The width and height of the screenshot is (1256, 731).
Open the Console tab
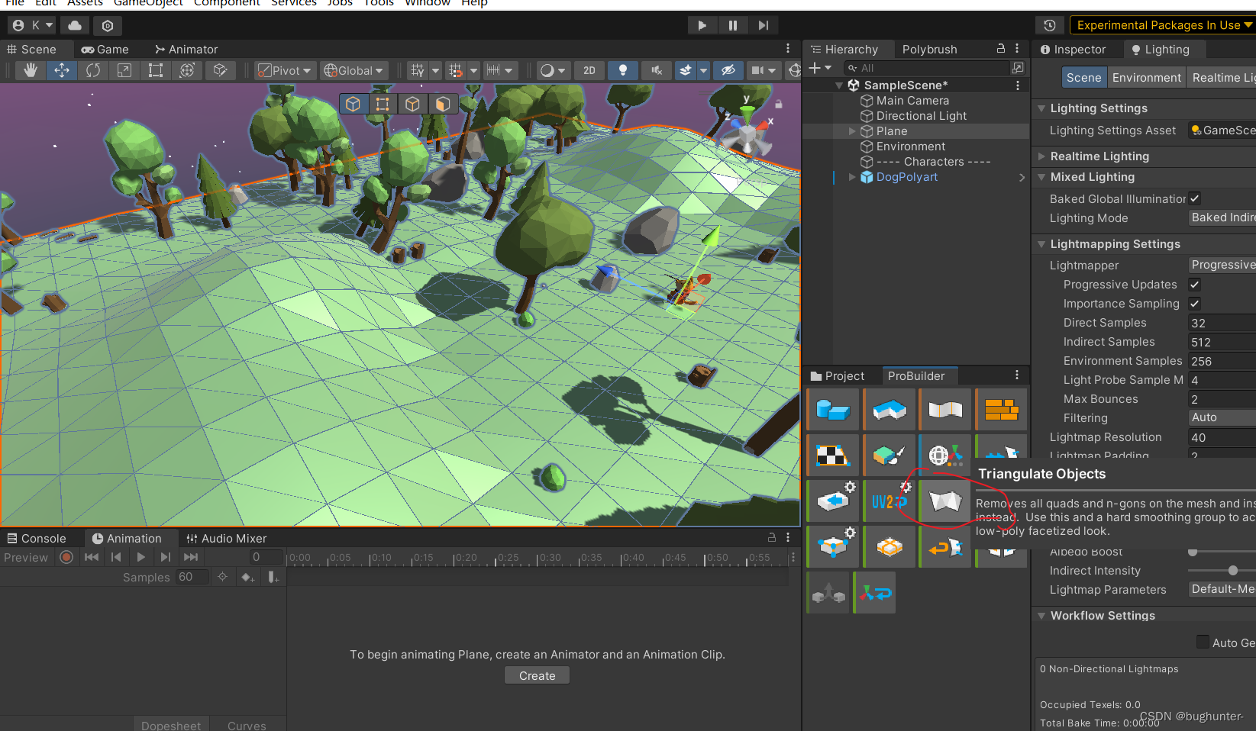click(37, 539)
